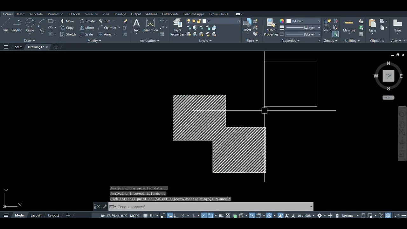
Task: Expand the Modify panel
Action: [94, 41]
